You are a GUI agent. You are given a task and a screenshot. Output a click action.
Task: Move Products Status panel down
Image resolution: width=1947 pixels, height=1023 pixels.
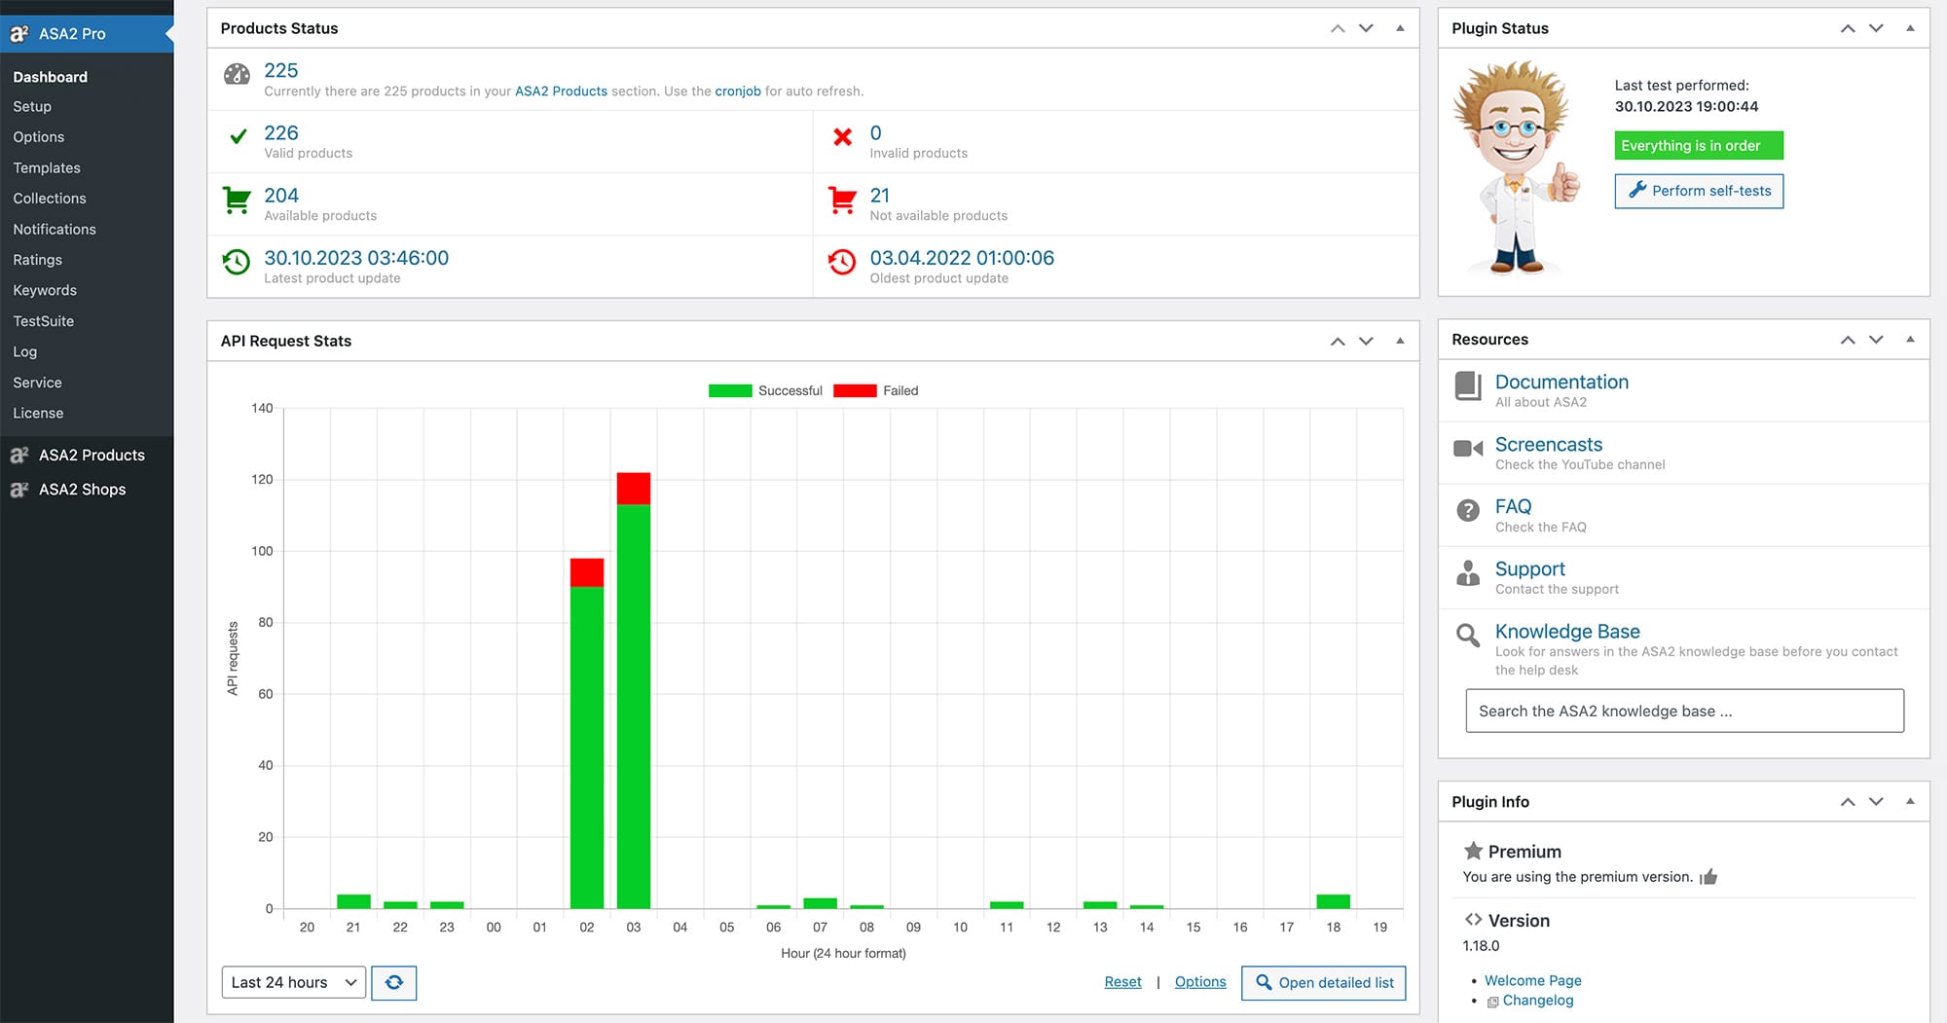1366,28
